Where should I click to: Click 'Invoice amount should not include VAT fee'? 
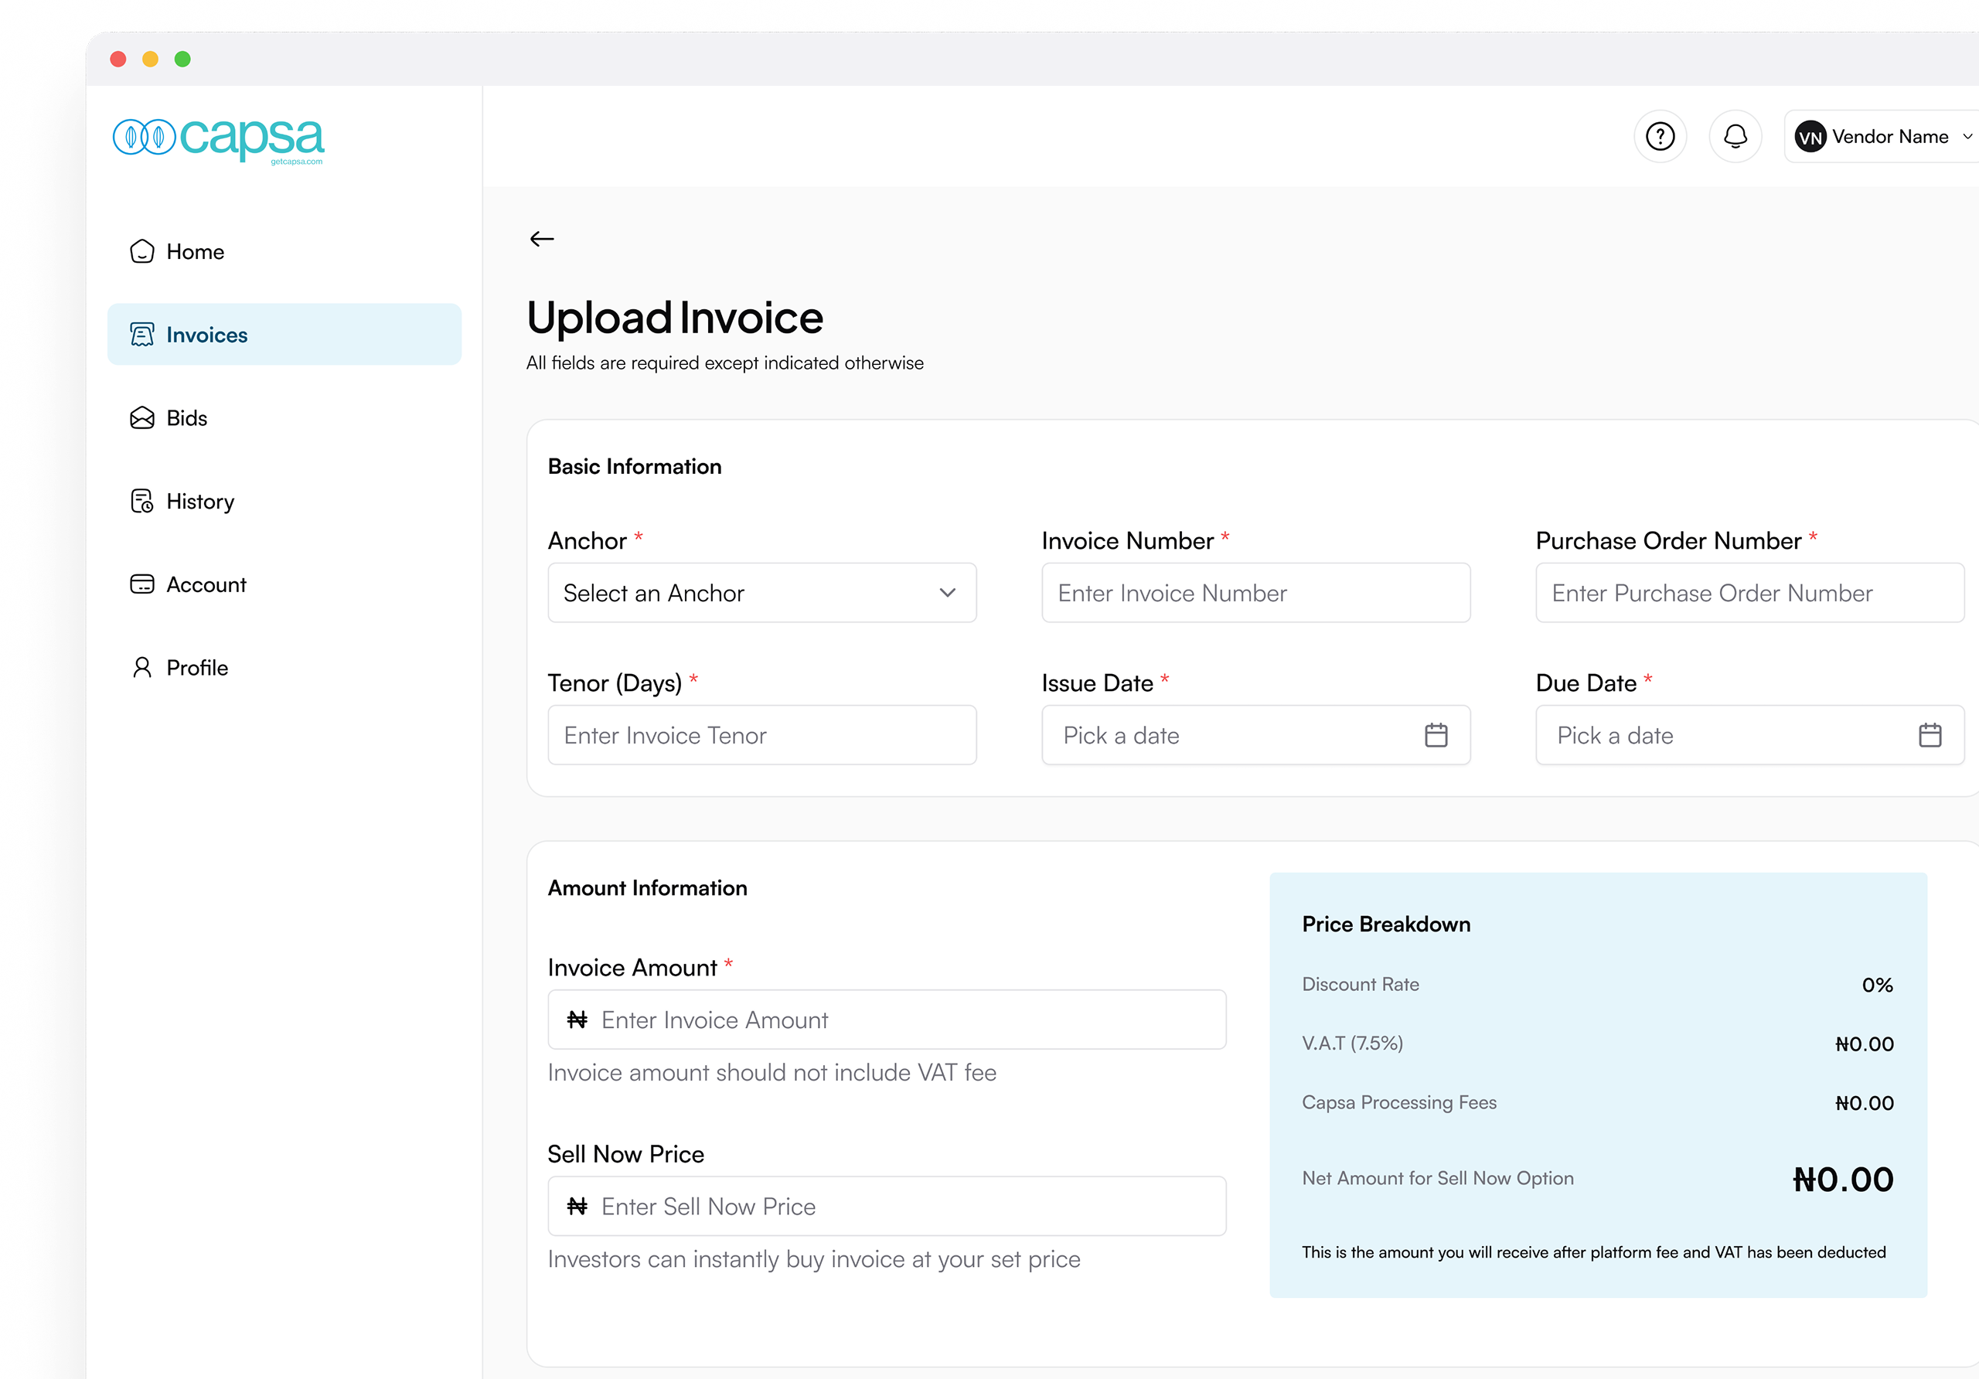point(772,1072)
